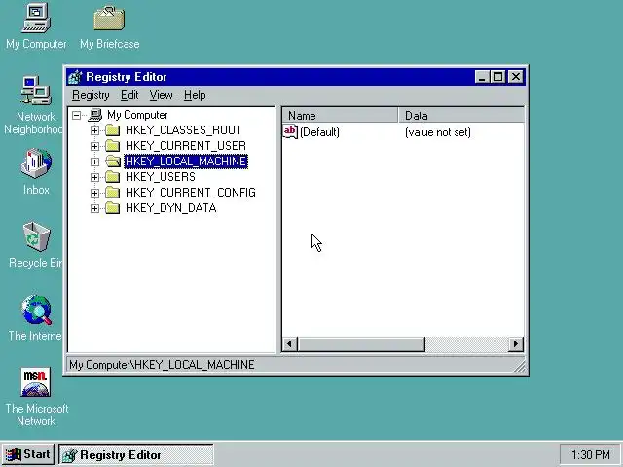
Task: Open the Registry menu
Action: pyautogui.click(x=91, y=95)
